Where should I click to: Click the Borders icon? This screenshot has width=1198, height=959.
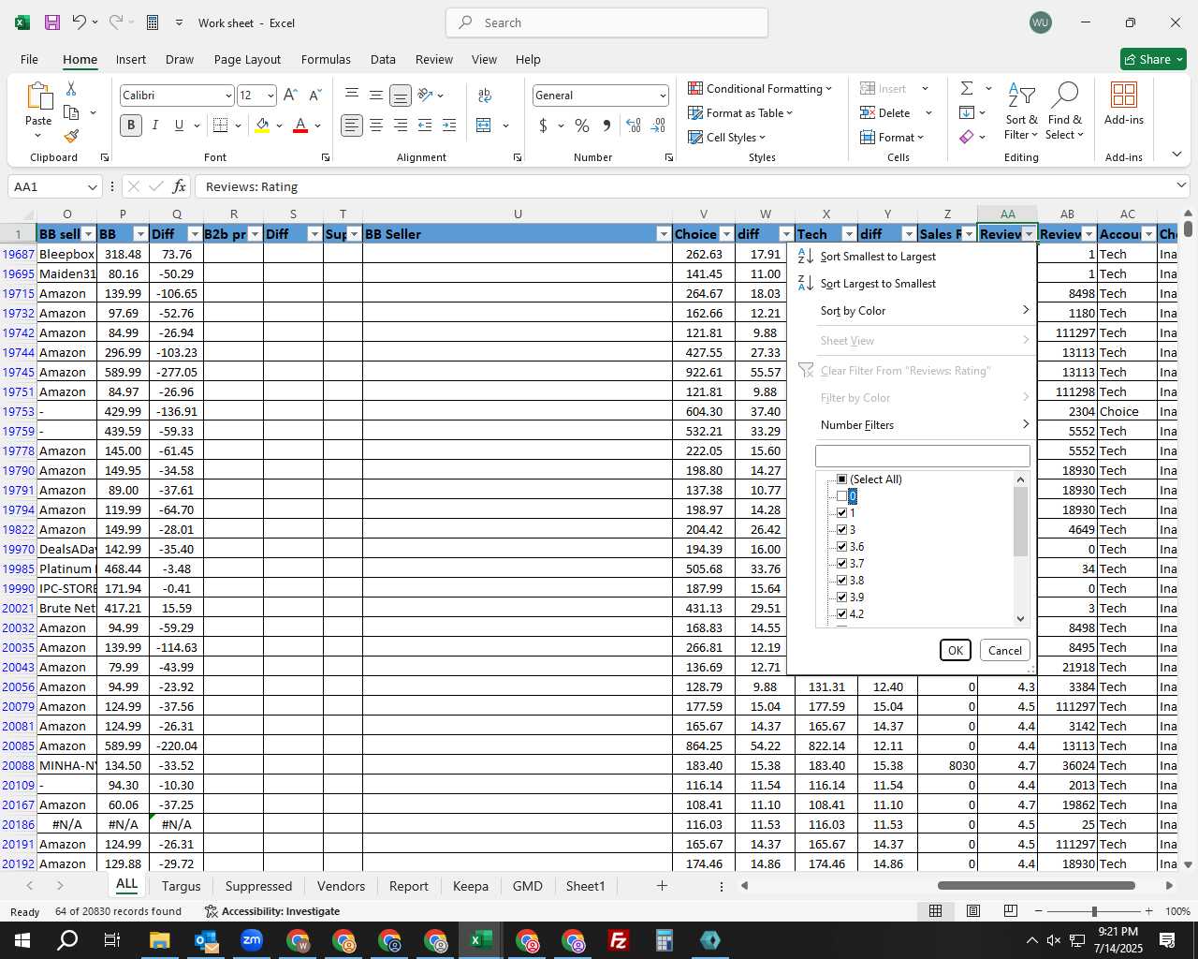(220, 125)
